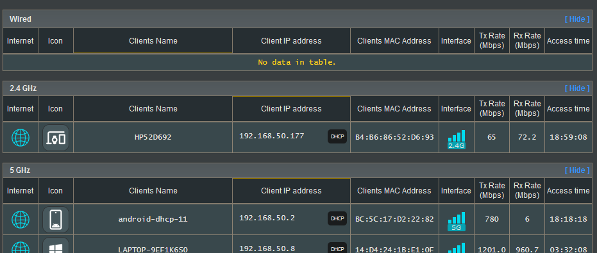Select the No data in table message
The height and width of the screenshot is (253, 597).
pos(297,62)
